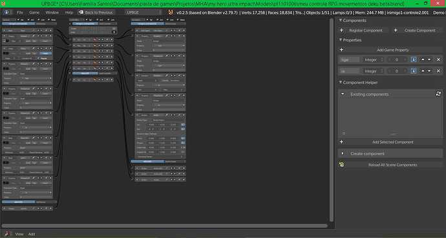Move the ia property up
446x238 pixels.
(x=423, y=71)
